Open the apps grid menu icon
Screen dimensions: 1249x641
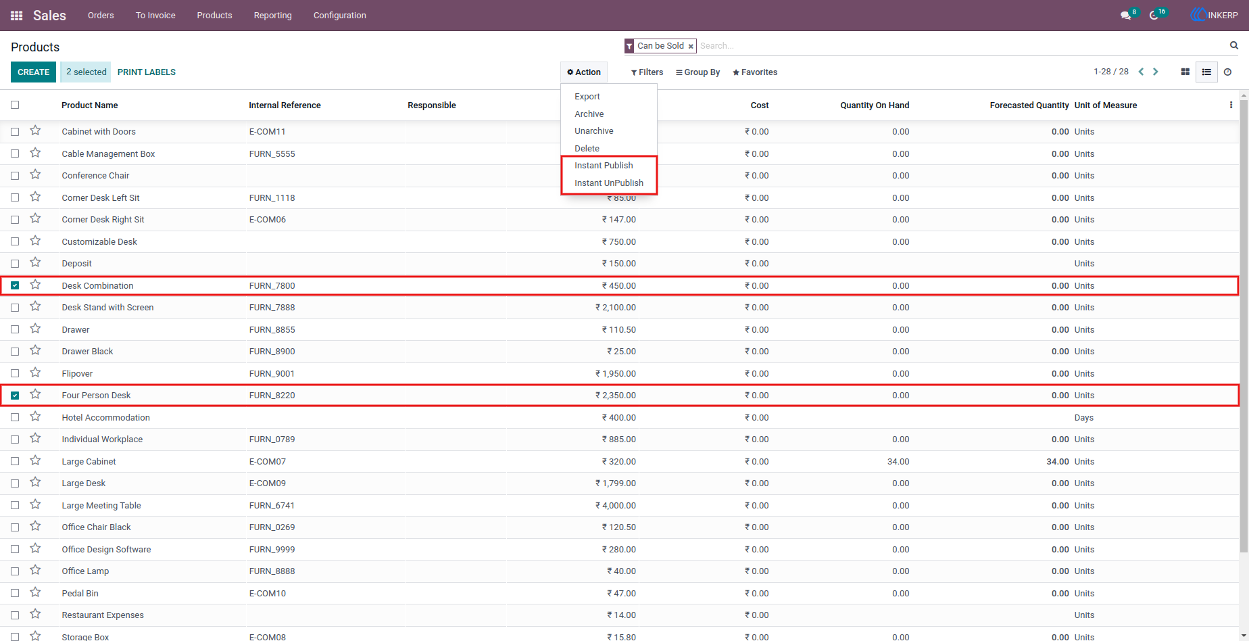tap(17, 16)
